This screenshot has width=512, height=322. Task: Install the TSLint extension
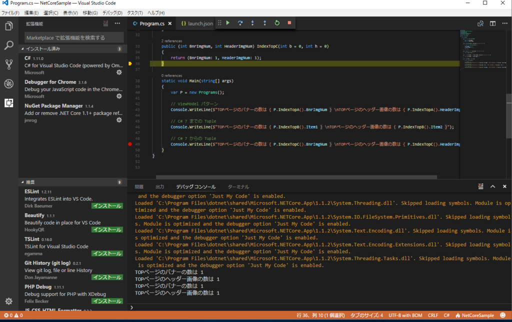[107, 253]
